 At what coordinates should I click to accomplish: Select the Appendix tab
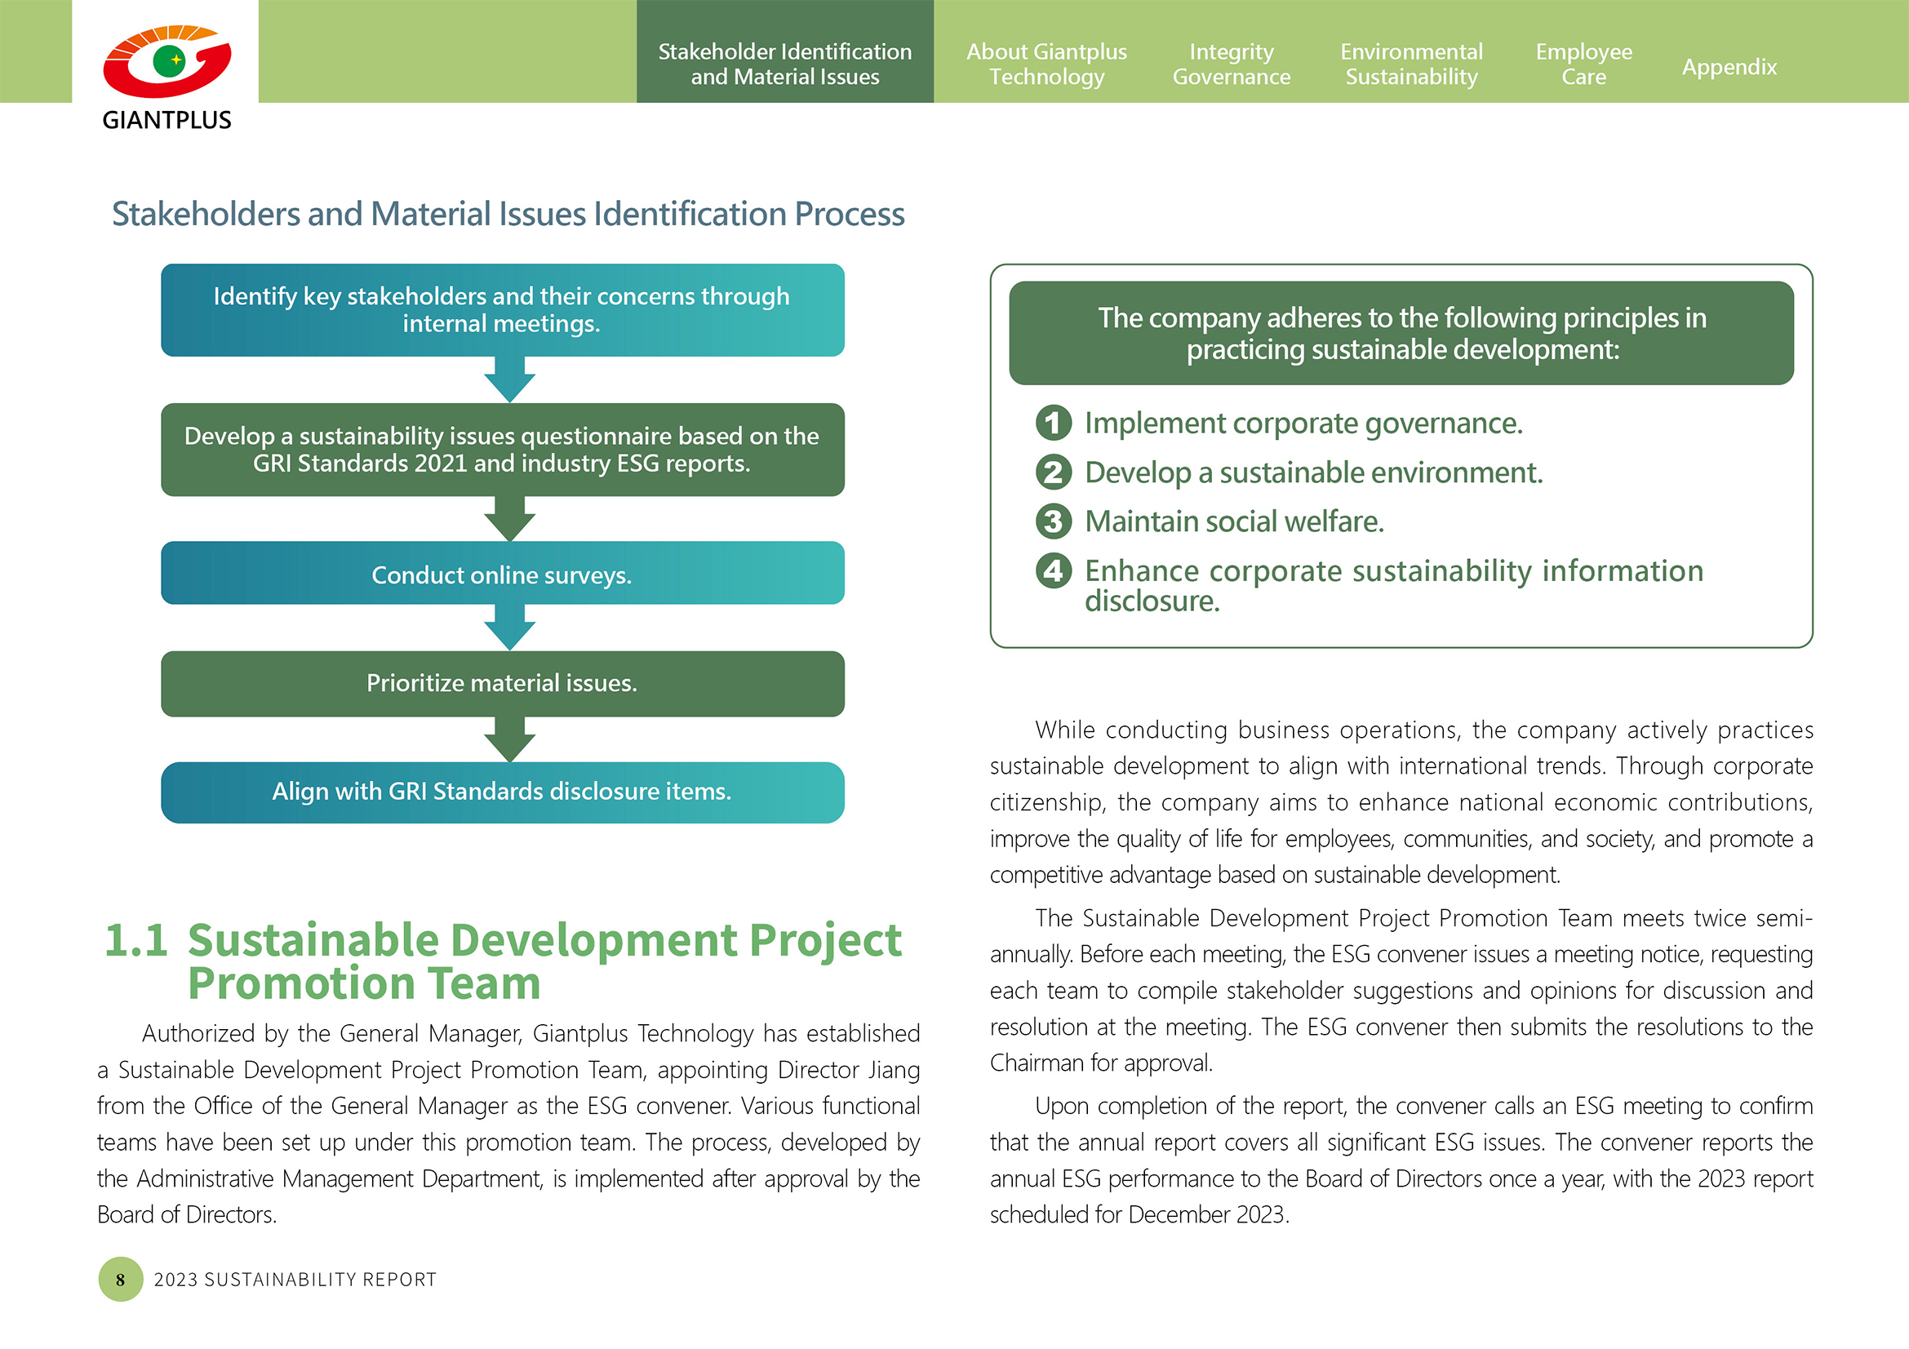(x=1729, y=66)
